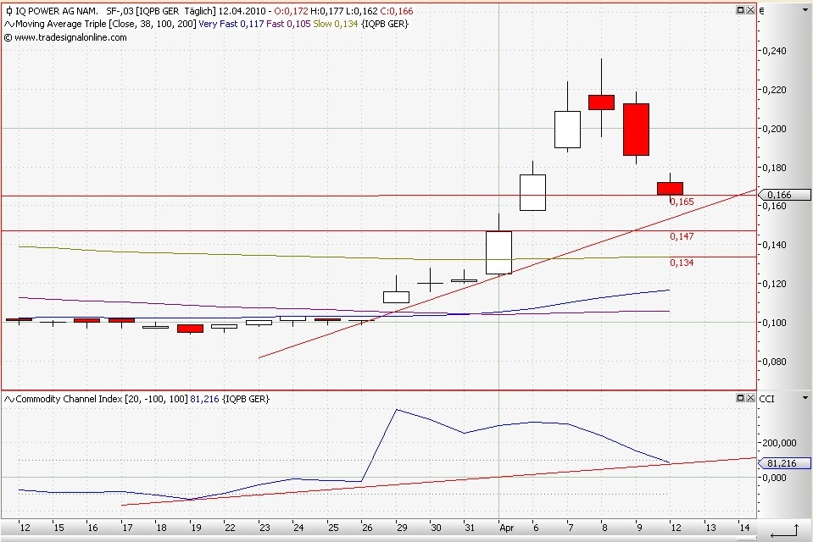The image size is (813, 542).
Task: Click the axis reset arrow icon at bottom right
Action: 784,531
